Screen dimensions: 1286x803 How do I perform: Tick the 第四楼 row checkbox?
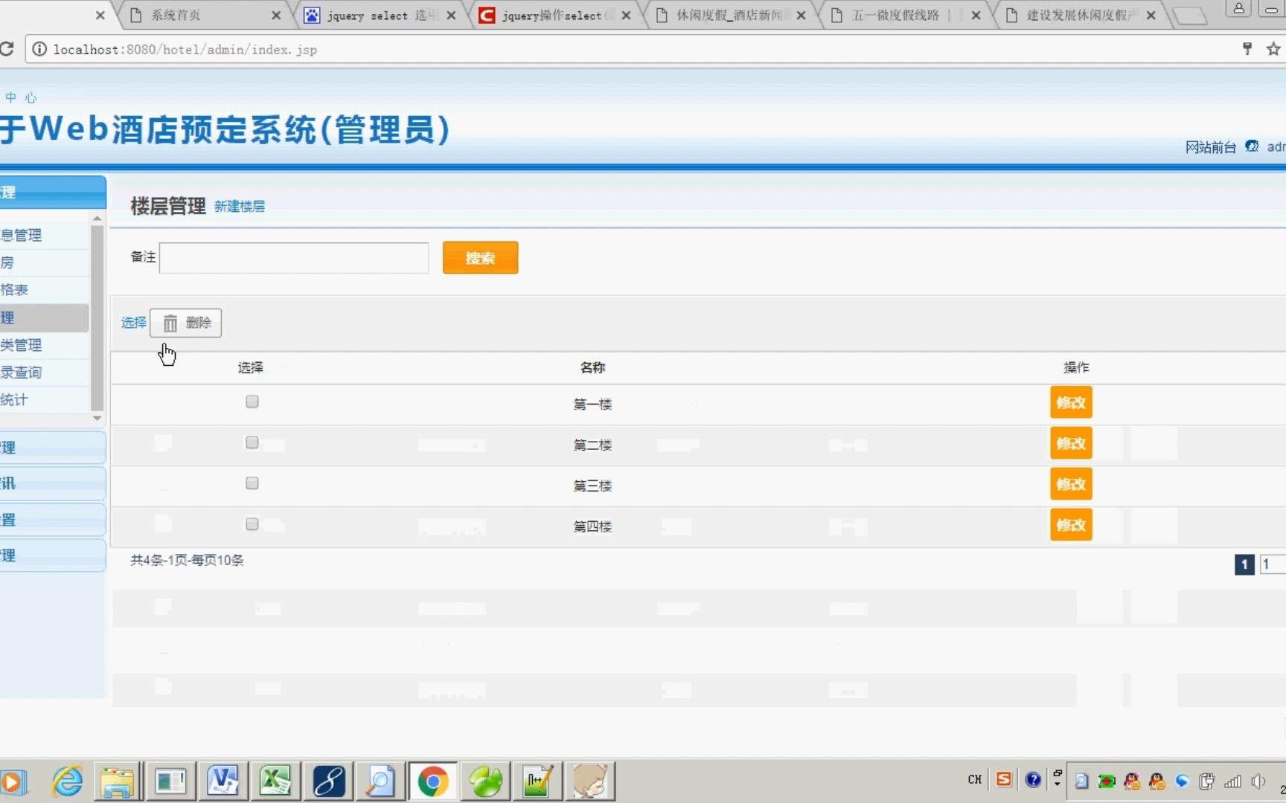252,523
